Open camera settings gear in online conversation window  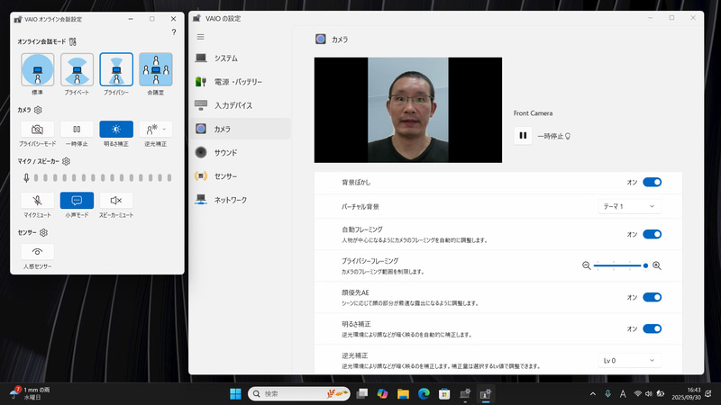point(38,110)
